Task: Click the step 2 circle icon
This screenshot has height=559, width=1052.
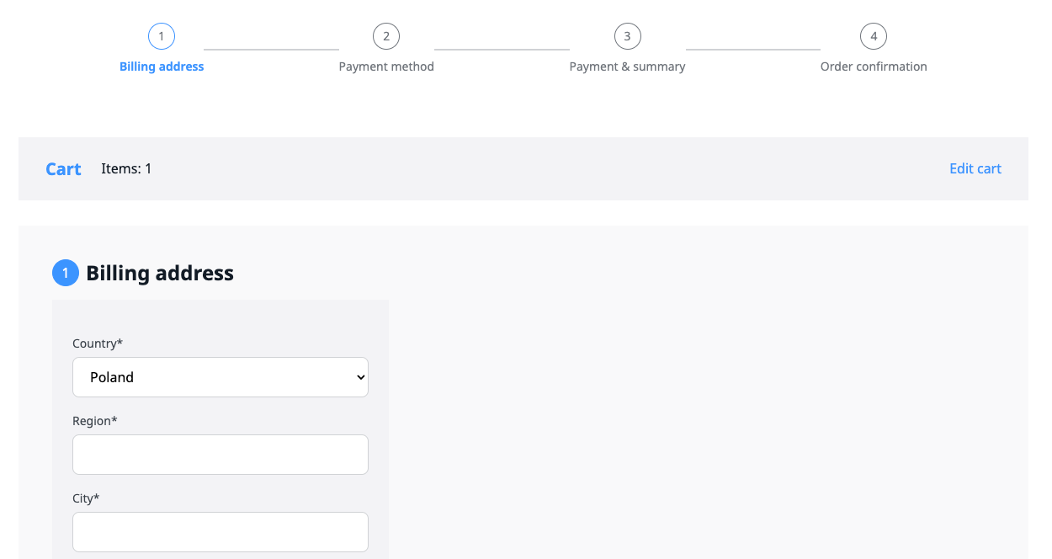Action: [386, 36]
